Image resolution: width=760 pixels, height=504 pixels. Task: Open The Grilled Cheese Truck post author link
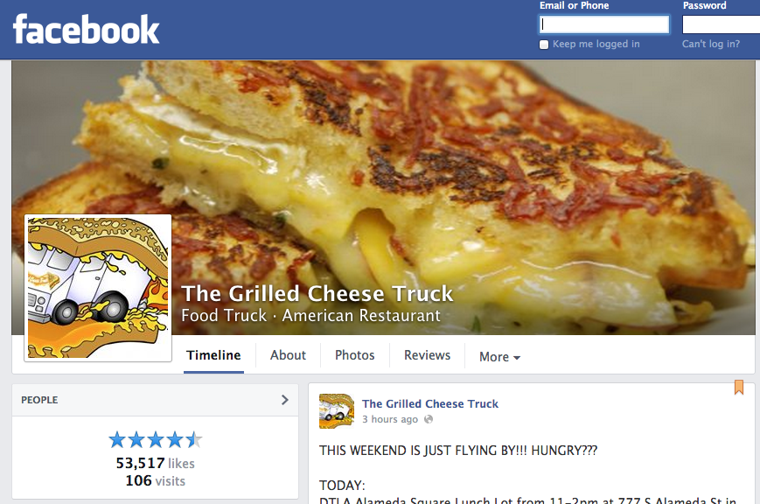click(430, 403)
